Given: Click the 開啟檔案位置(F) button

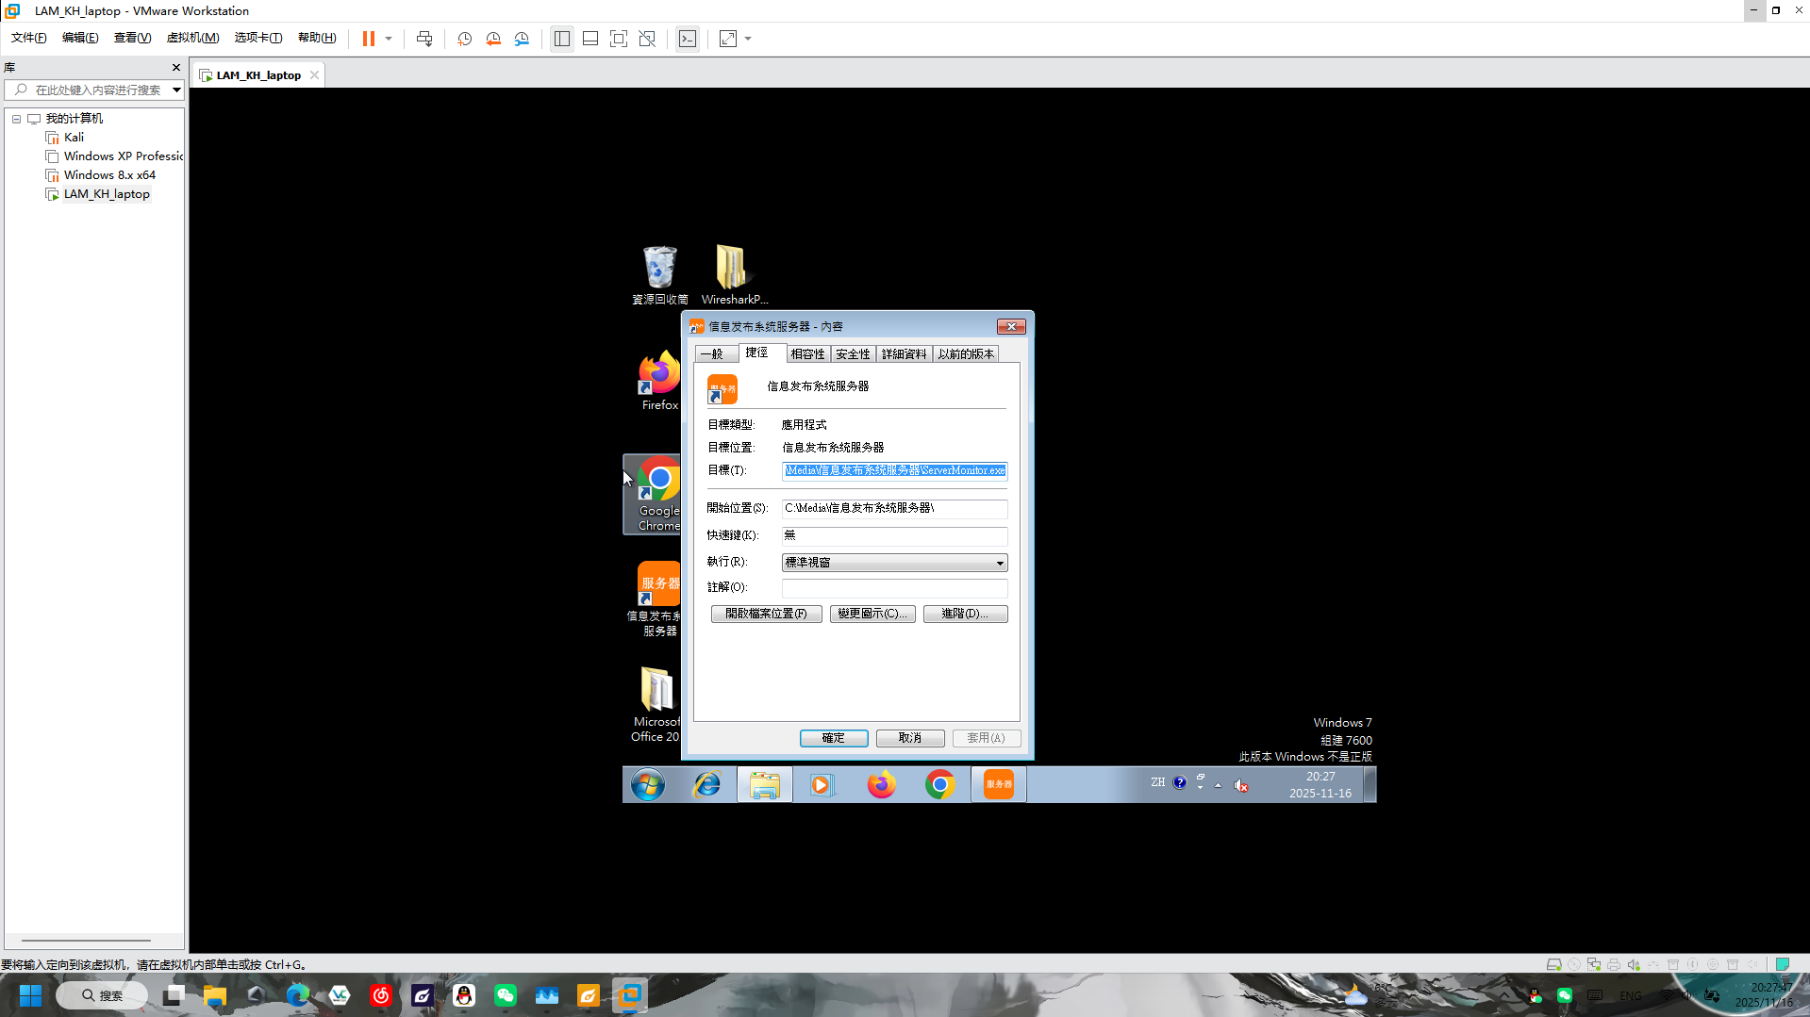Looking at the screenshot, I should 766,614.
